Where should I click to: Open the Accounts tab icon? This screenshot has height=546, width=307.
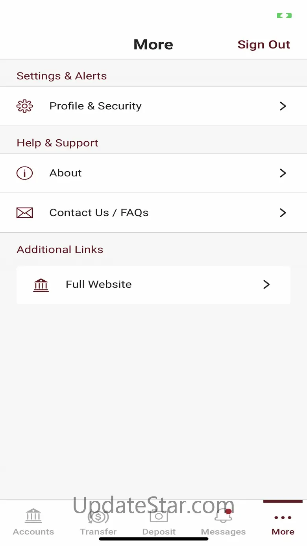pyautogui.click(x=33, y=516)
